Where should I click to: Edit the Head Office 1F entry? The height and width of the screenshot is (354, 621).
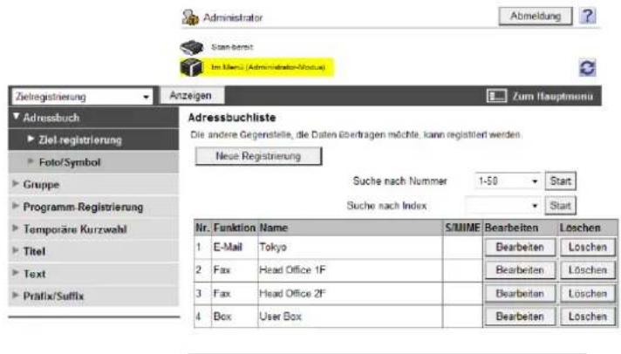[520, 270]
